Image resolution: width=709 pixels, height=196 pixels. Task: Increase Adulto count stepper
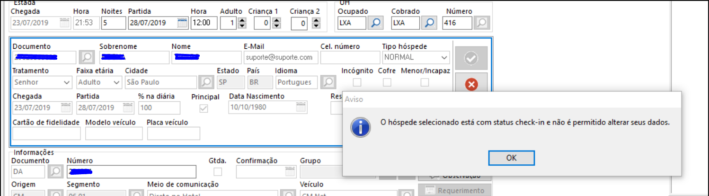pos(242,20)
